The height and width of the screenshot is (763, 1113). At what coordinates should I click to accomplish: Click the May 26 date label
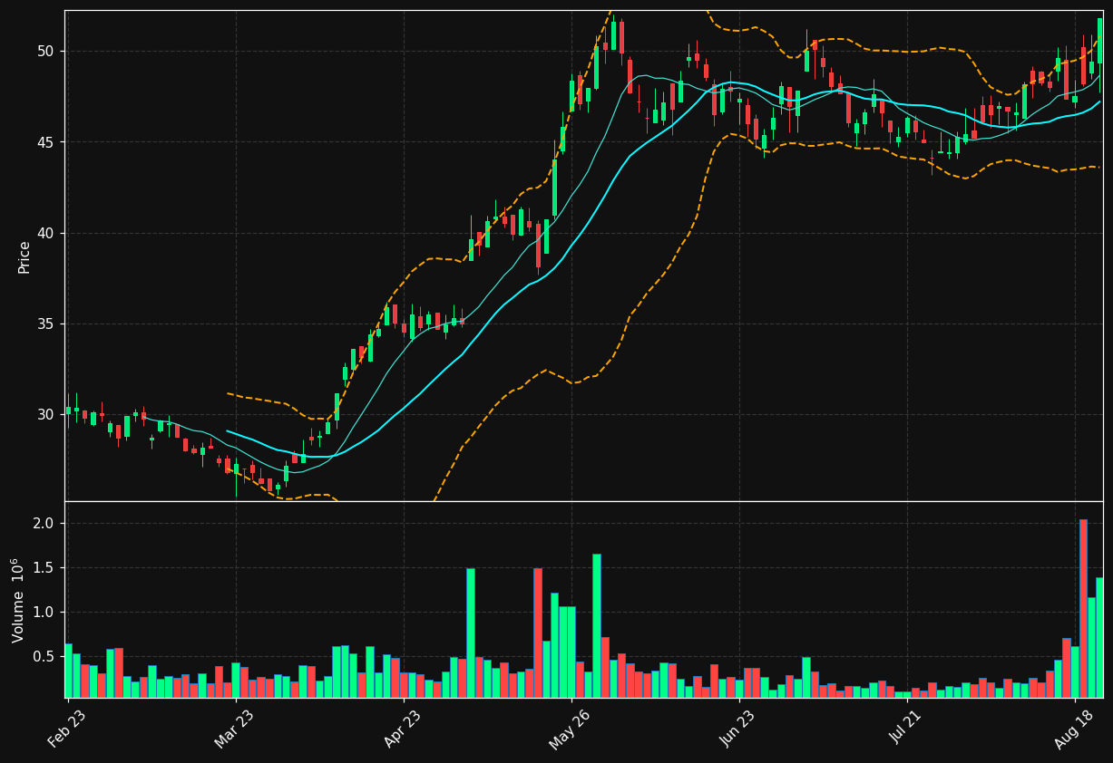pos(568,728)
